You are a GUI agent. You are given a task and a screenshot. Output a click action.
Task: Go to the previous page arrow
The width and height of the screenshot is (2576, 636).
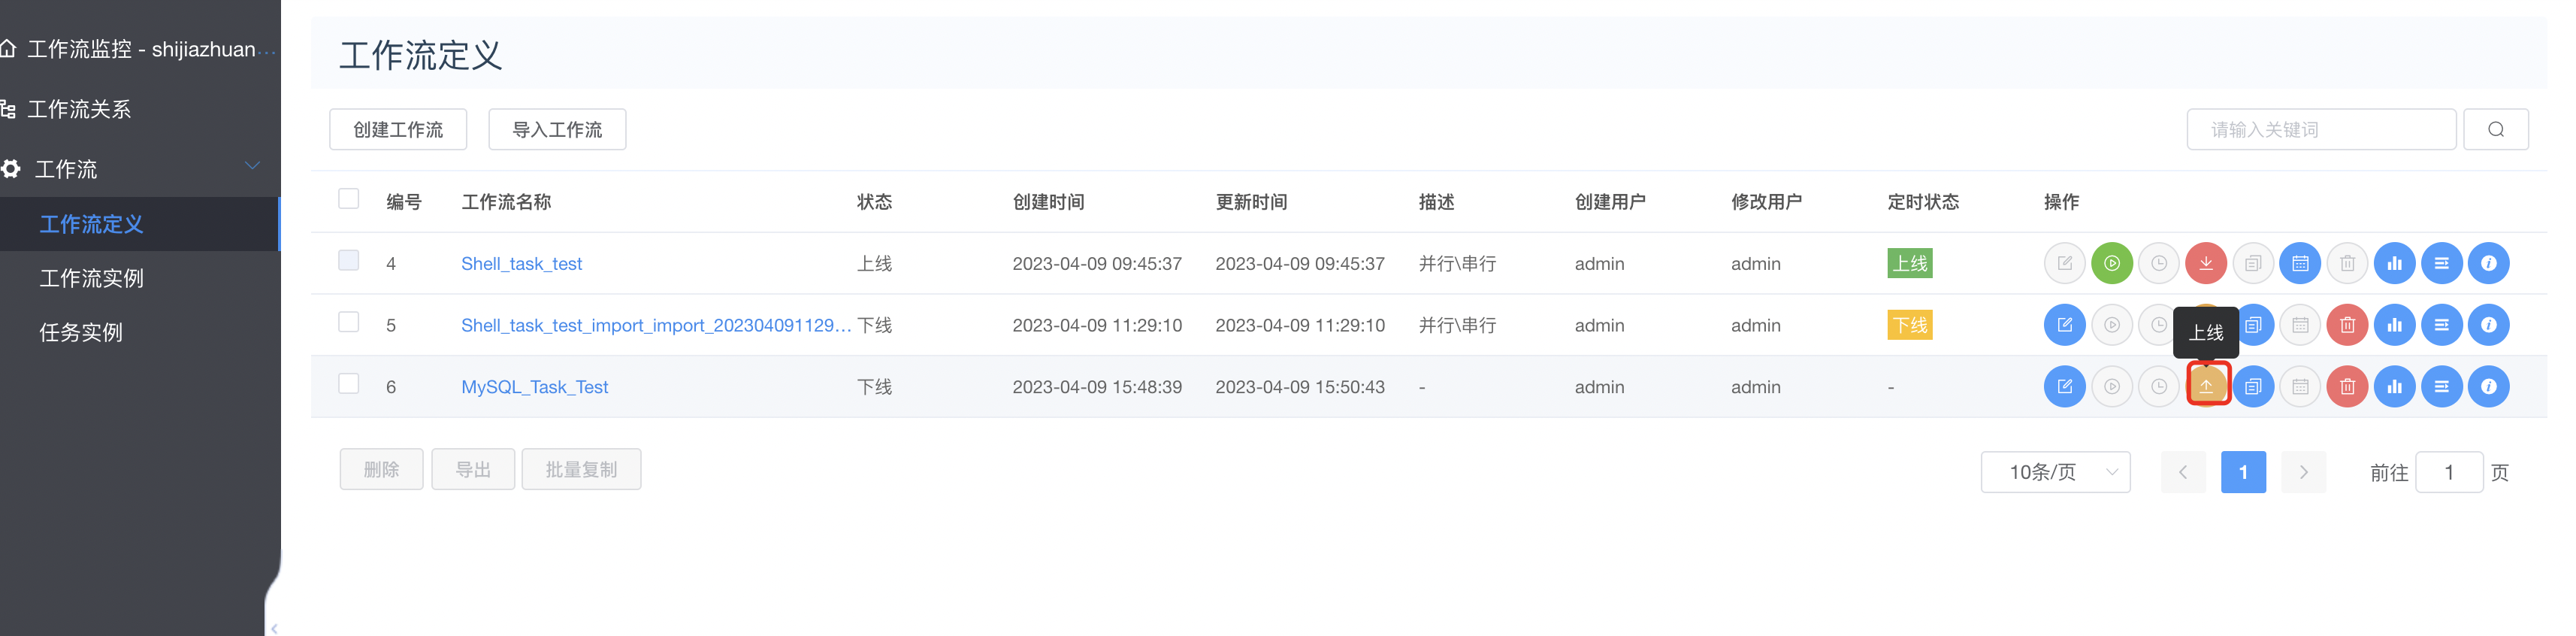(2183, 472)
